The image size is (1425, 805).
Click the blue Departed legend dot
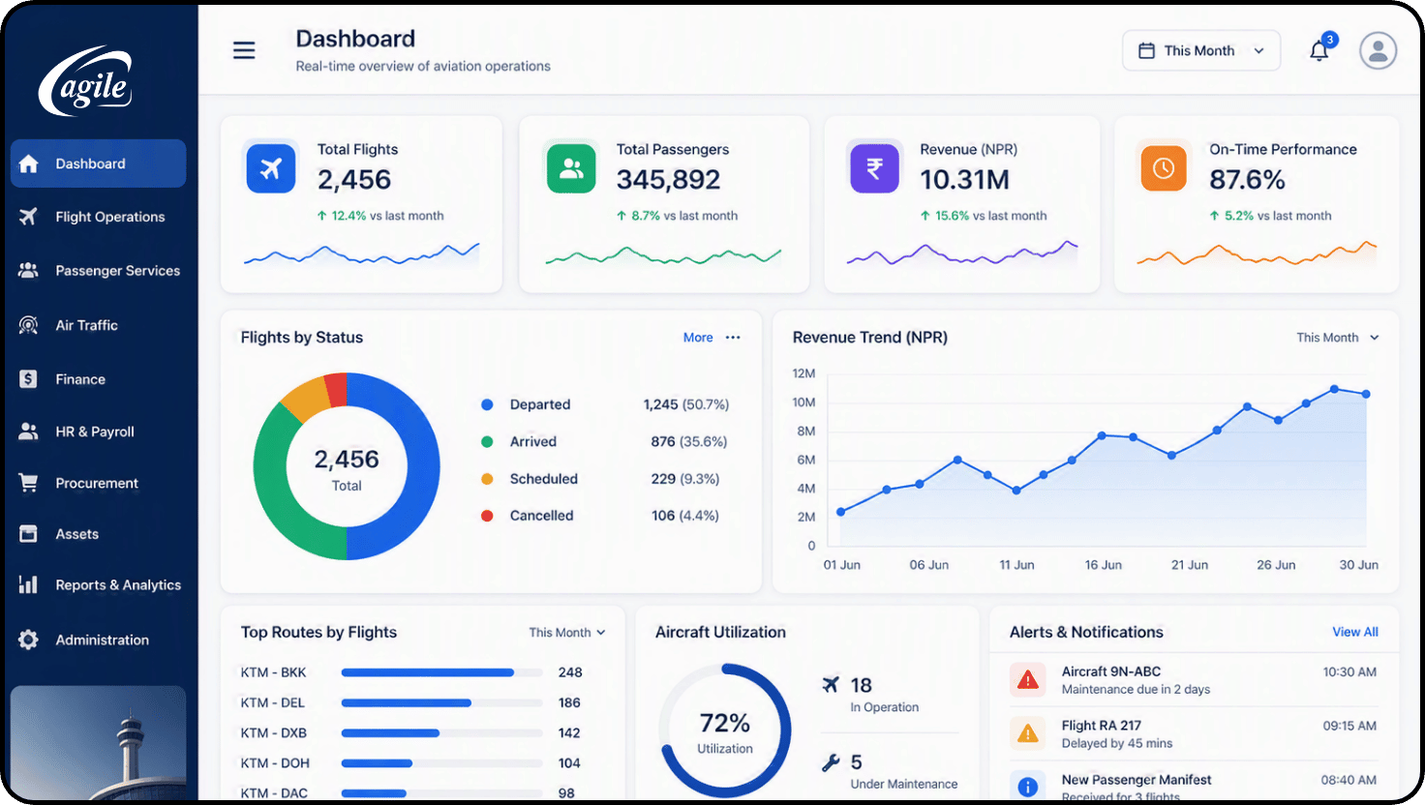(x=487, y=404)
